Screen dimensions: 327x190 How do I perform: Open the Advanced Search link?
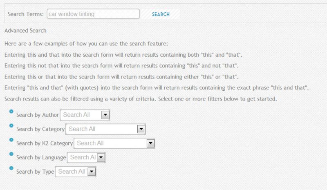point(25,31)
